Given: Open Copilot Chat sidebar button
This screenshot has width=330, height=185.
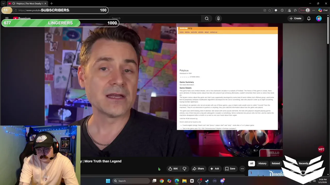Looking at the screenshot, I should pyautogui.click(x=323, y=10).
